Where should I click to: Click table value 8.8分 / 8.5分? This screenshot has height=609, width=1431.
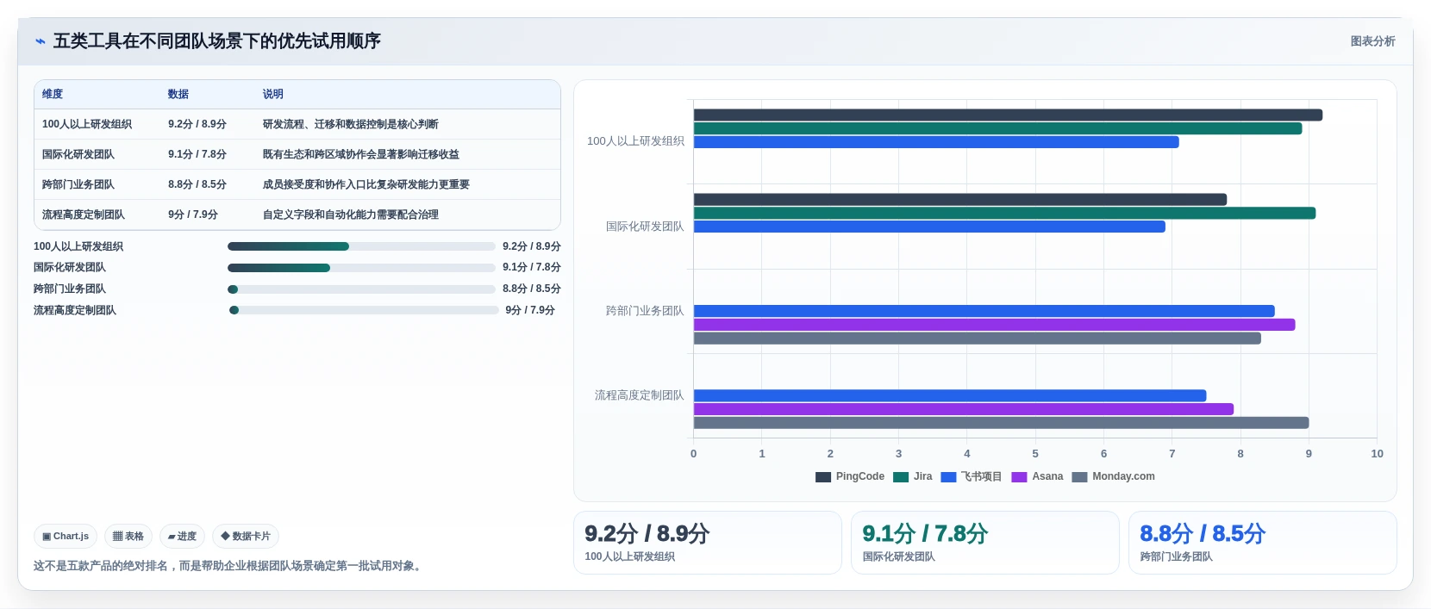pyautogui.click(x=197, y=184)
